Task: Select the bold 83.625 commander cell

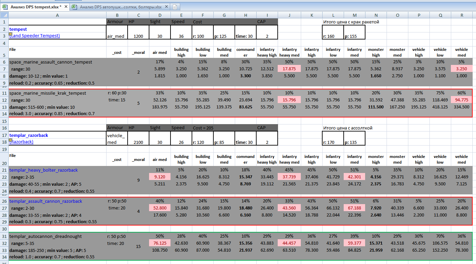Action: click(246, 107)
